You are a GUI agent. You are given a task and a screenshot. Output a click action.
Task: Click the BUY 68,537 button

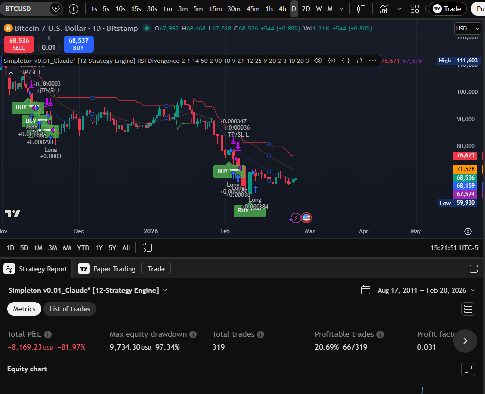coord(78,44)
